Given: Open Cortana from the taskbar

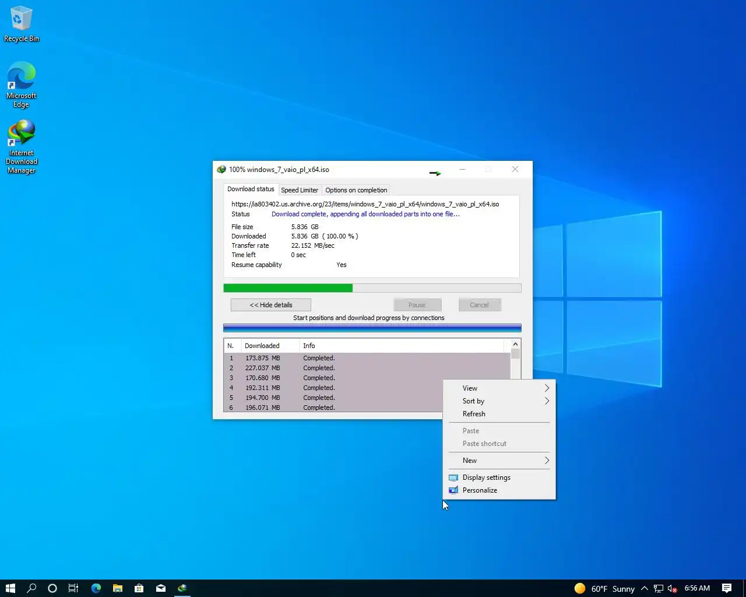Looking at the screenshot, I should 52,588.
